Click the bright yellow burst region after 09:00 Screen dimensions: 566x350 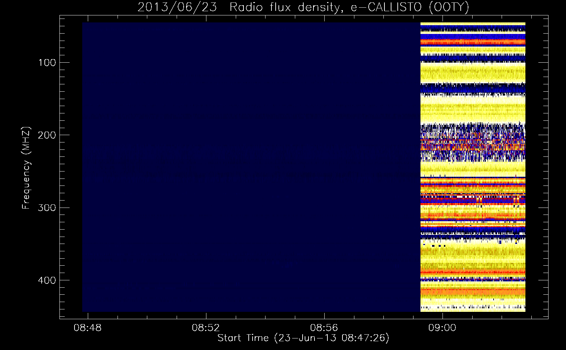pyautogui.click(x=473, y=167)
